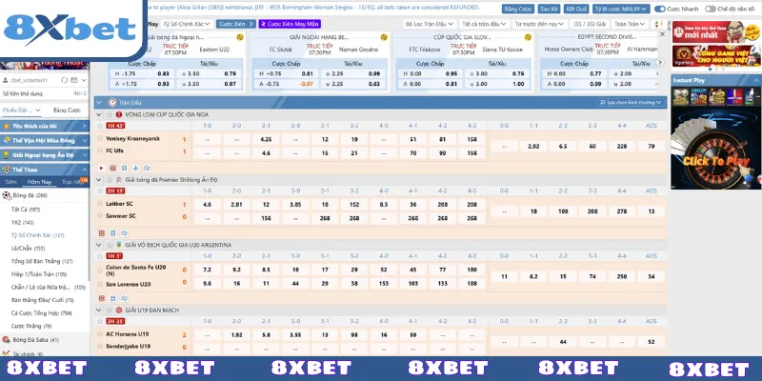Select Lẻ/Chẵn in sidebar menu

tap(29, 249)
